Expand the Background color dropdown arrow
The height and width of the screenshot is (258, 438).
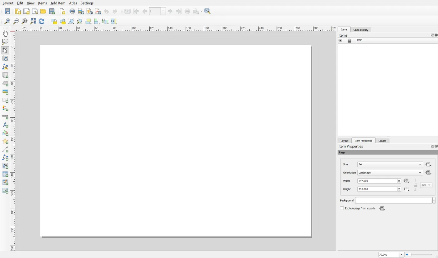[434, 200]
